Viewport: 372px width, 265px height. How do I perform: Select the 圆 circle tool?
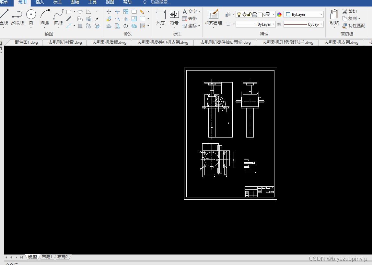pos(31,17)
